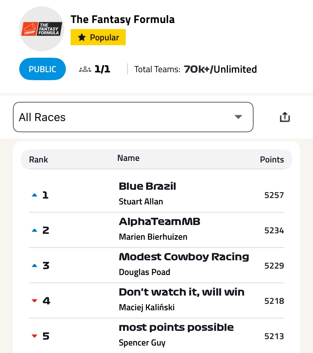This screenshot has height=353, width=313.
Task: Click the dropdown chevron on the races filter
Action: coord(239,117)
